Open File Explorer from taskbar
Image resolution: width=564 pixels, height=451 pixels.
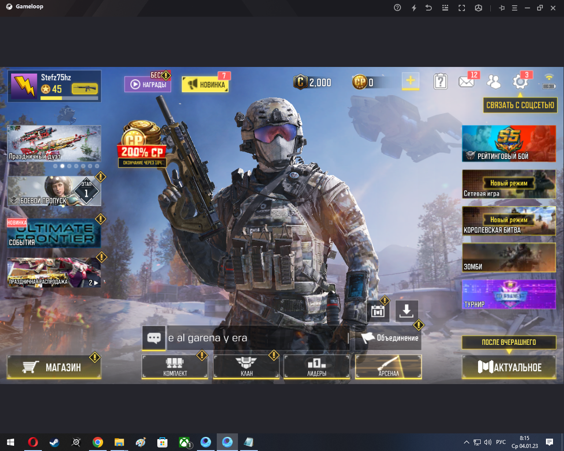coord(119,442)
